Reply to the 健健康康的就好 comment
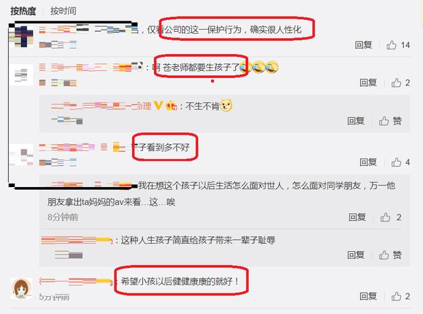This screenshot has height=314, width=423. pos(368,296)
